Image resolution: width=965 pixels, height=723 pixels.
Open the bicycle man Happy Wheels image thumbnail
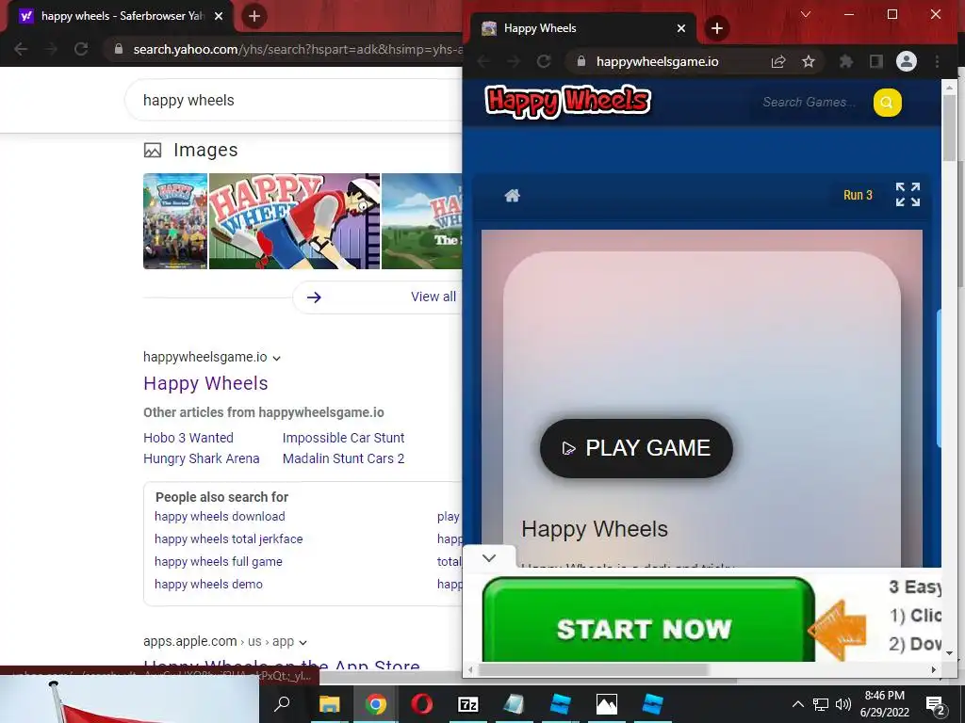[294, 221]
